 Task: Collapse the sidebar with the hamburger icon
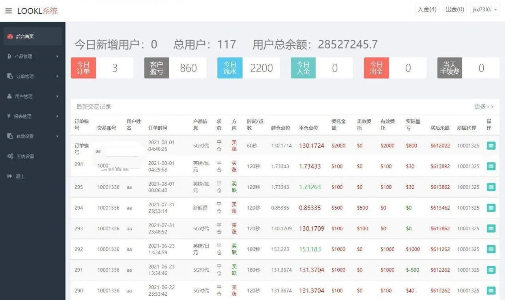click(9, 11)
